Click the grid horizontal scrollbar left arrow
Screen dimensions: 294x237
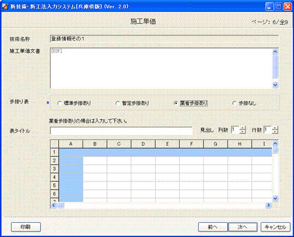click(53, 205)
